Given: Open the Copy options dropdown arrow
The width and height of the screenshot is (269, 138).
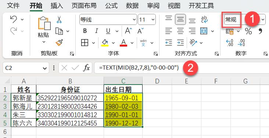Looking at the screenshot, I should [68, 31].
